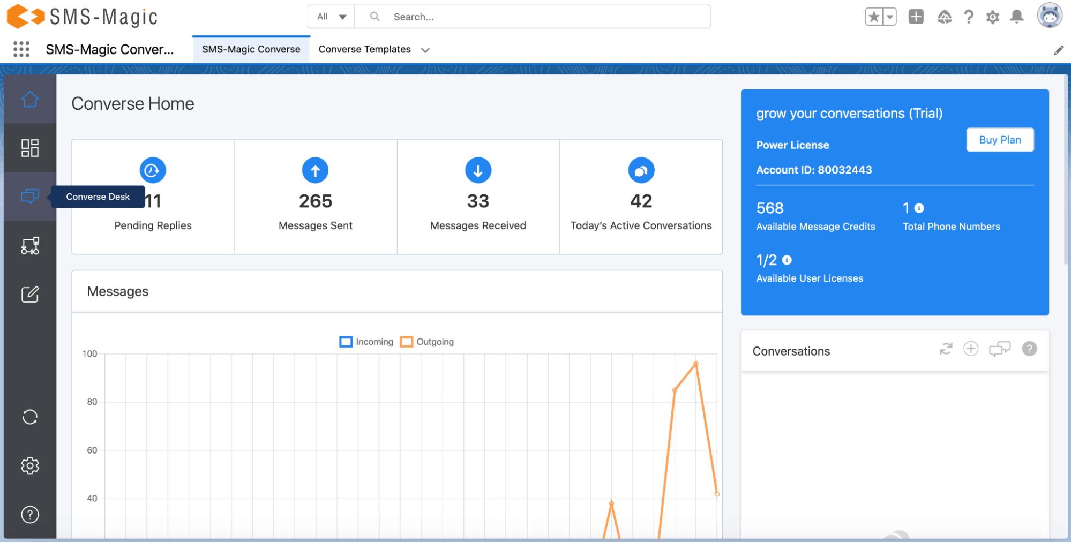
Task: Open Converse Desk chat icon in sidebar
Action: tap(30, 197)
